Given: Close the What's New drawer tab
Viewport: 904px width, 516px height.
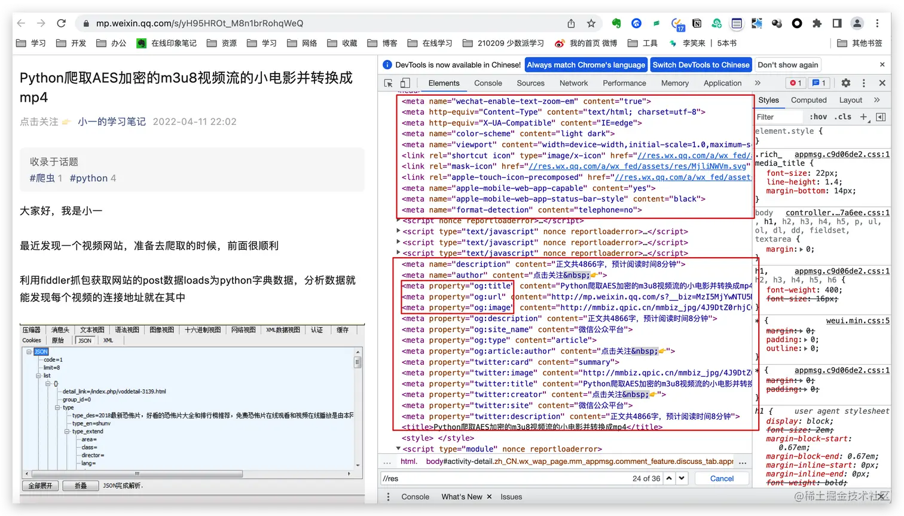Looking at the screenshot, I should coord(489,497).
